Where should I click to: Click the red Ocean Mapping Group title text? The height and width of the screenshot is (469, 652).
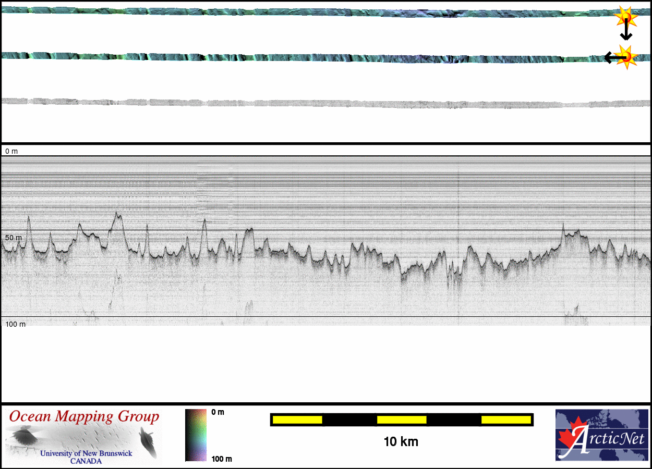coord(84,417)
